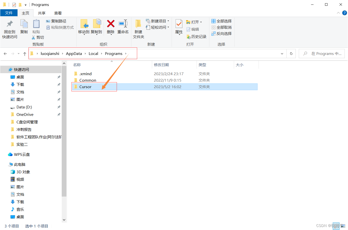
Task: Click Pin to Quick Access (固定到快速访问) icon
Action: [10, 24]
